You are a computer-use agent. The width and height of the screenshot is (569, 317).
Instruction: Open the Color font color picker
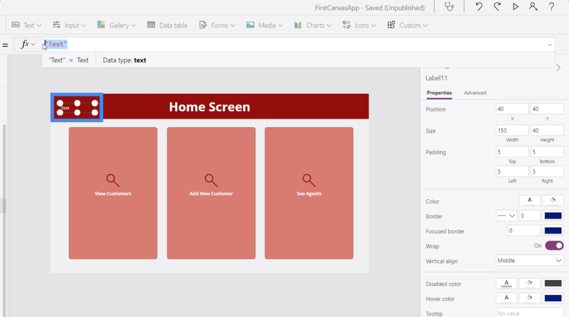[530, 200]
